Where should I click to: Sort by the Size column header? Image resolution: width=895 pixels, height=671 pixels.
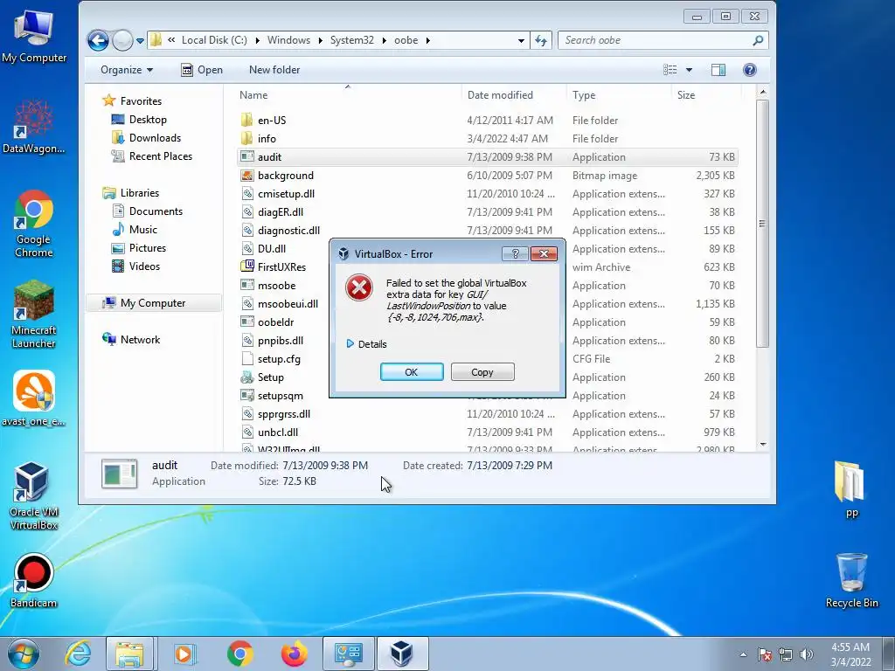[x=706, y=94]
